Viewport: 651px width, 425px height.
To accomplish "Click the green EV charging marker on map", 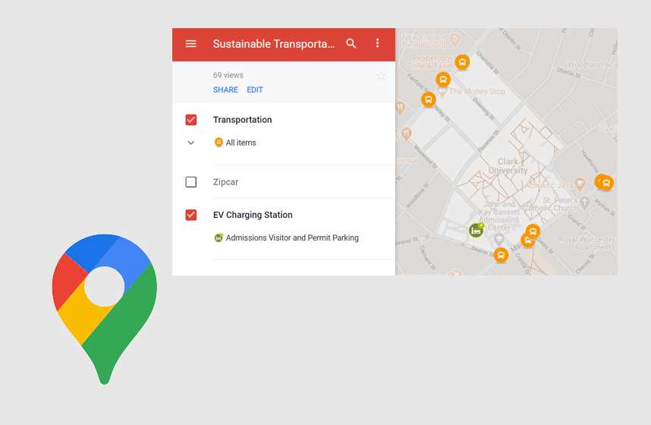I will (476, 230).
